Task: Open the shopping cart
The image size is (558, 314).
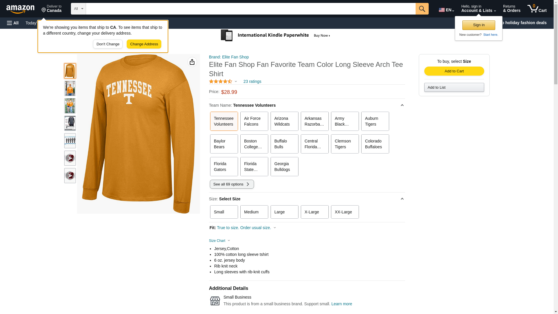Action: point(537,9)
